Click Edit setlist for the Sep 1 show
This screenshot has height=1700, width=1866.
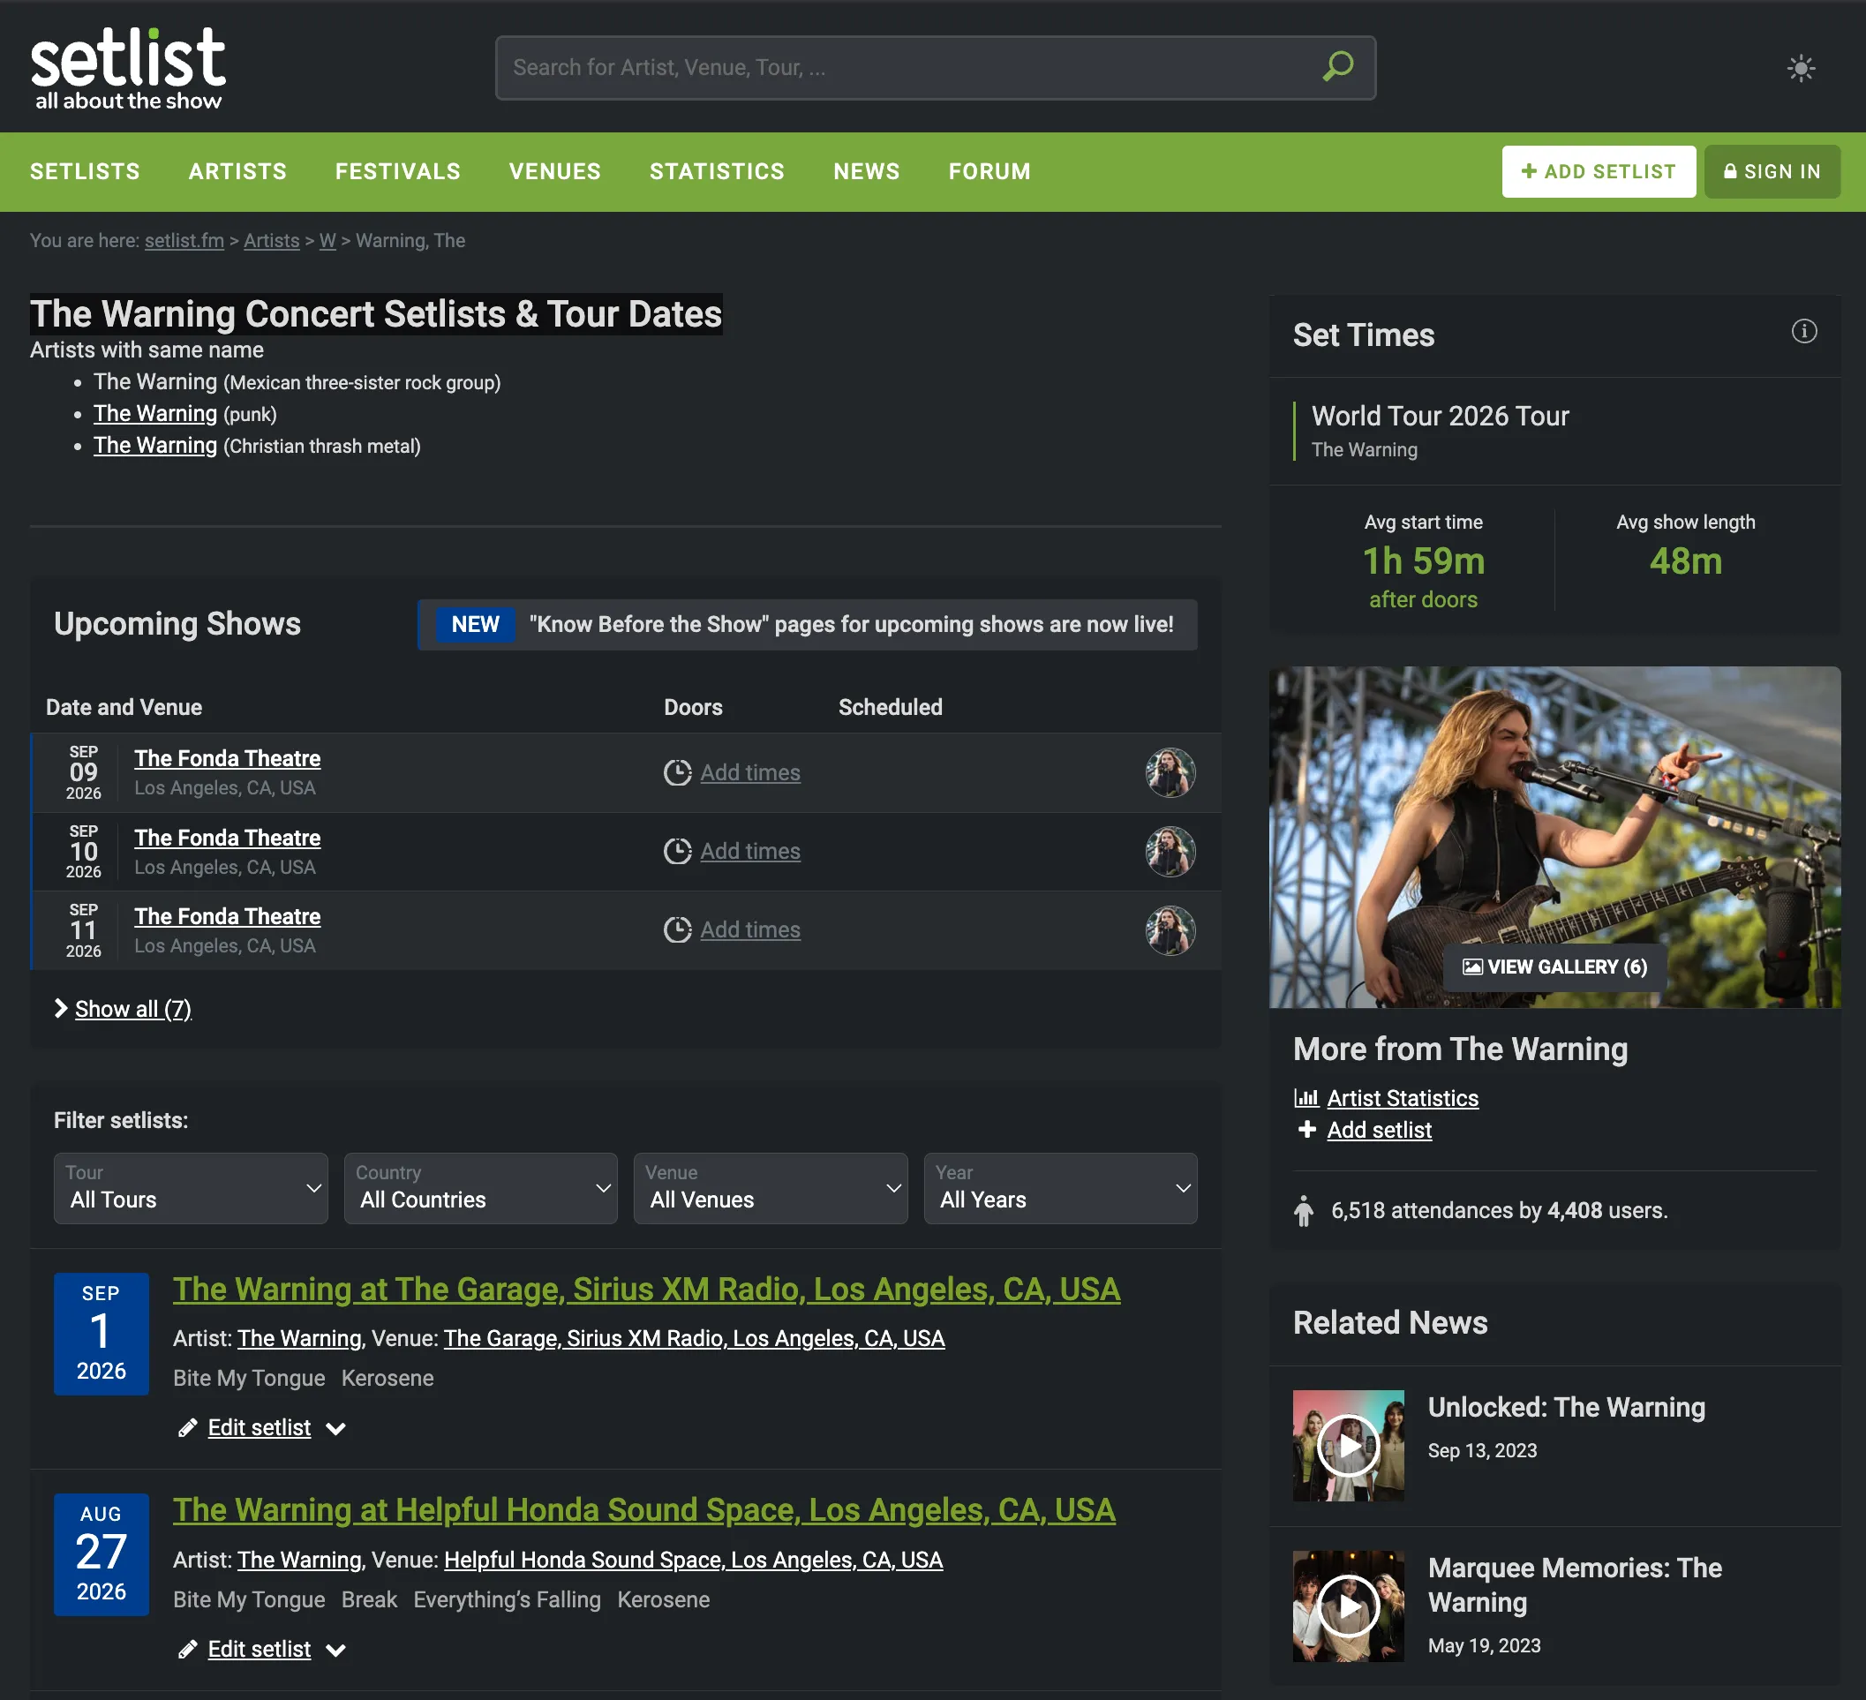click(x=260, y=1428)
